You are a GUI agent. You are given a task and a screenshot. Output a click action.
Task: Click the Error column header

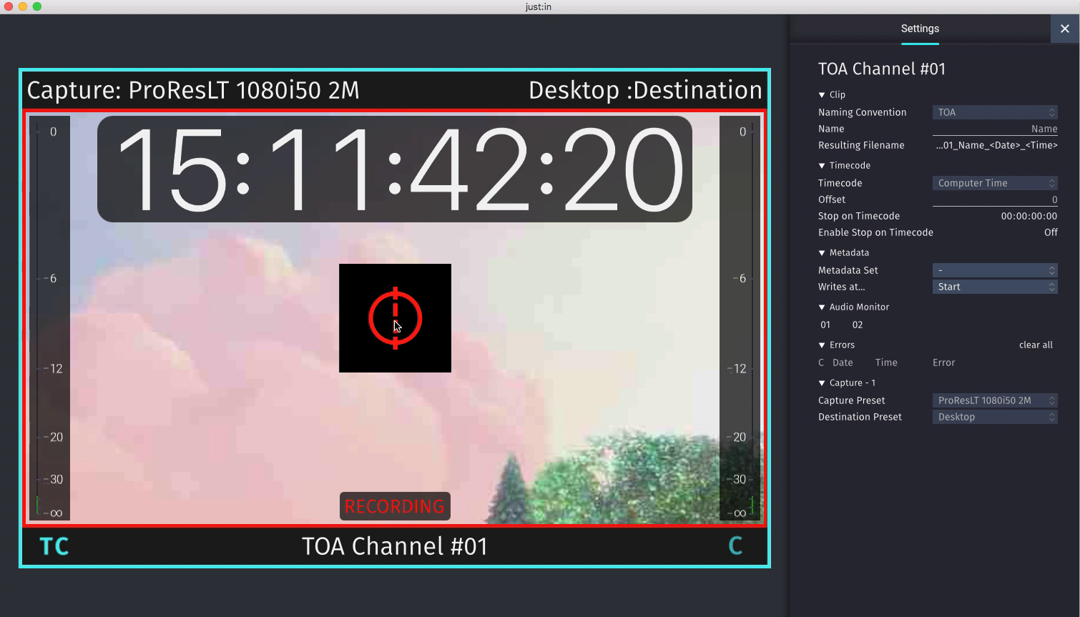[x=943, y=362]
